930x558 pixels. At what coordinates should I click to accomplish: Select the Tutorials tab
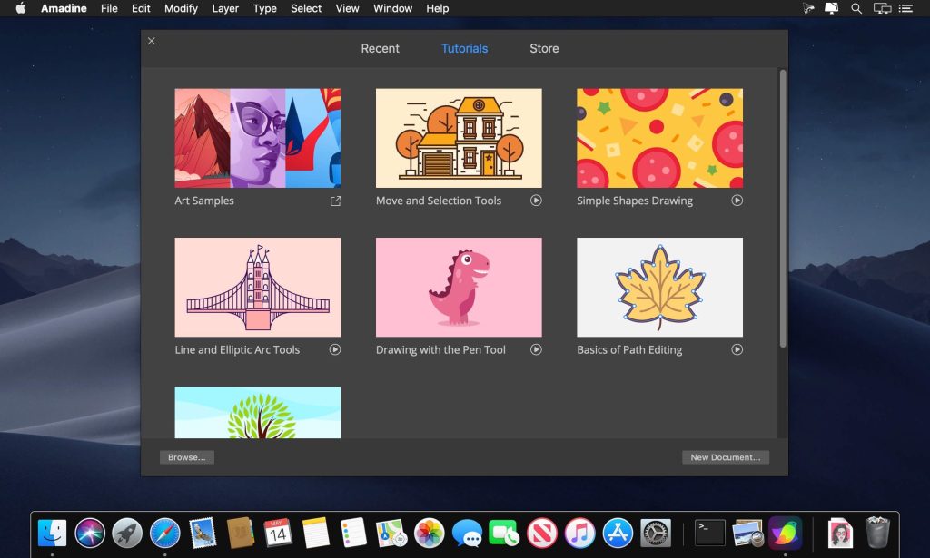pyautogui.click(x=464, y=48)
